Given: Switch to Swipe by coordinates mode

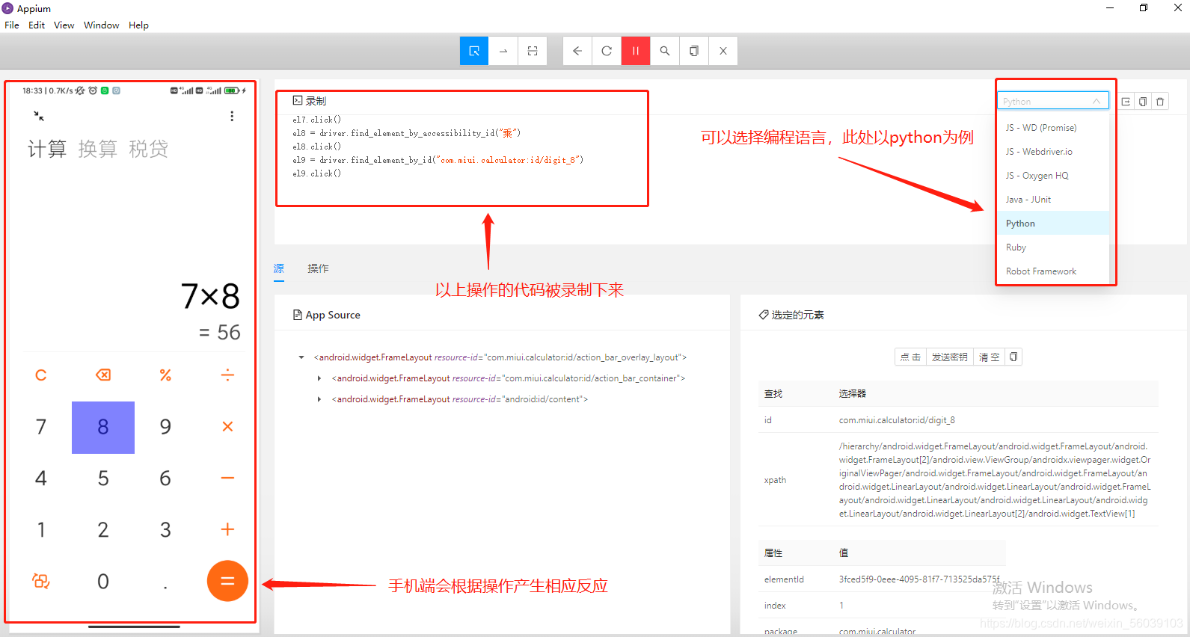Looking at the screenshot, I should click(503, 51).
